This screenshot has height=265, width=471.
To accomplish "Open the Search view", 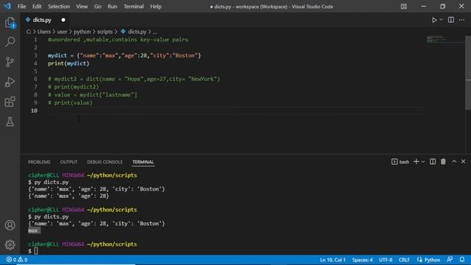I will 10,42.
